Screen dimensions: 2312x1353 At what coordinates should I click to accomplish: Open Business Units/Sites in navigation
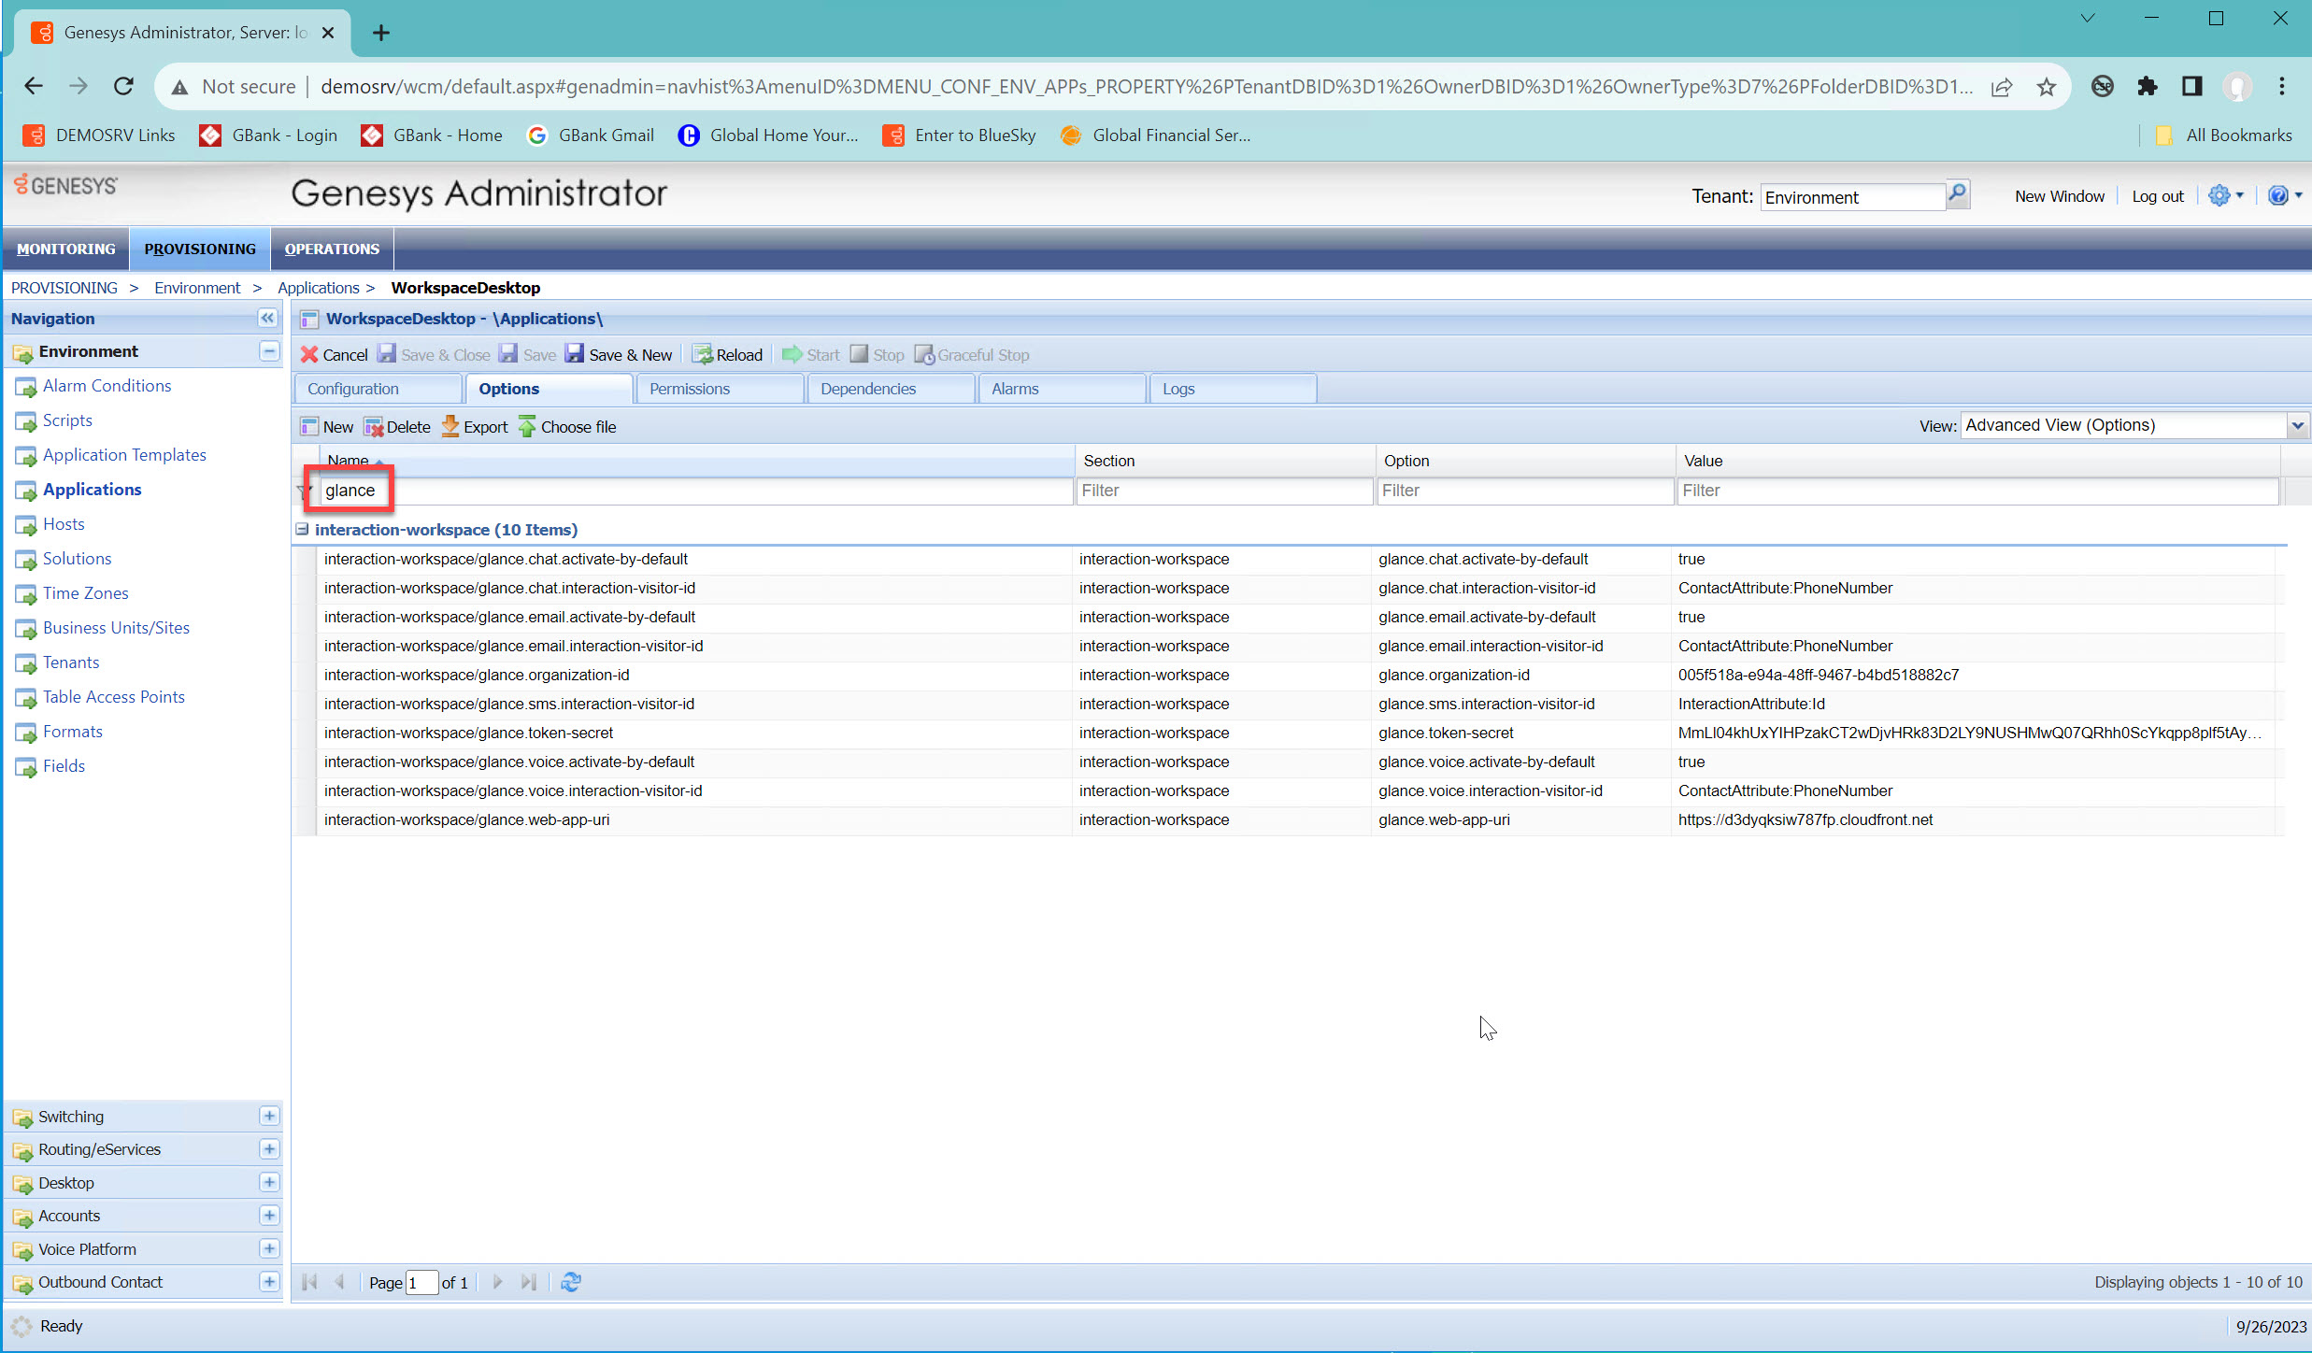[116, 628]
